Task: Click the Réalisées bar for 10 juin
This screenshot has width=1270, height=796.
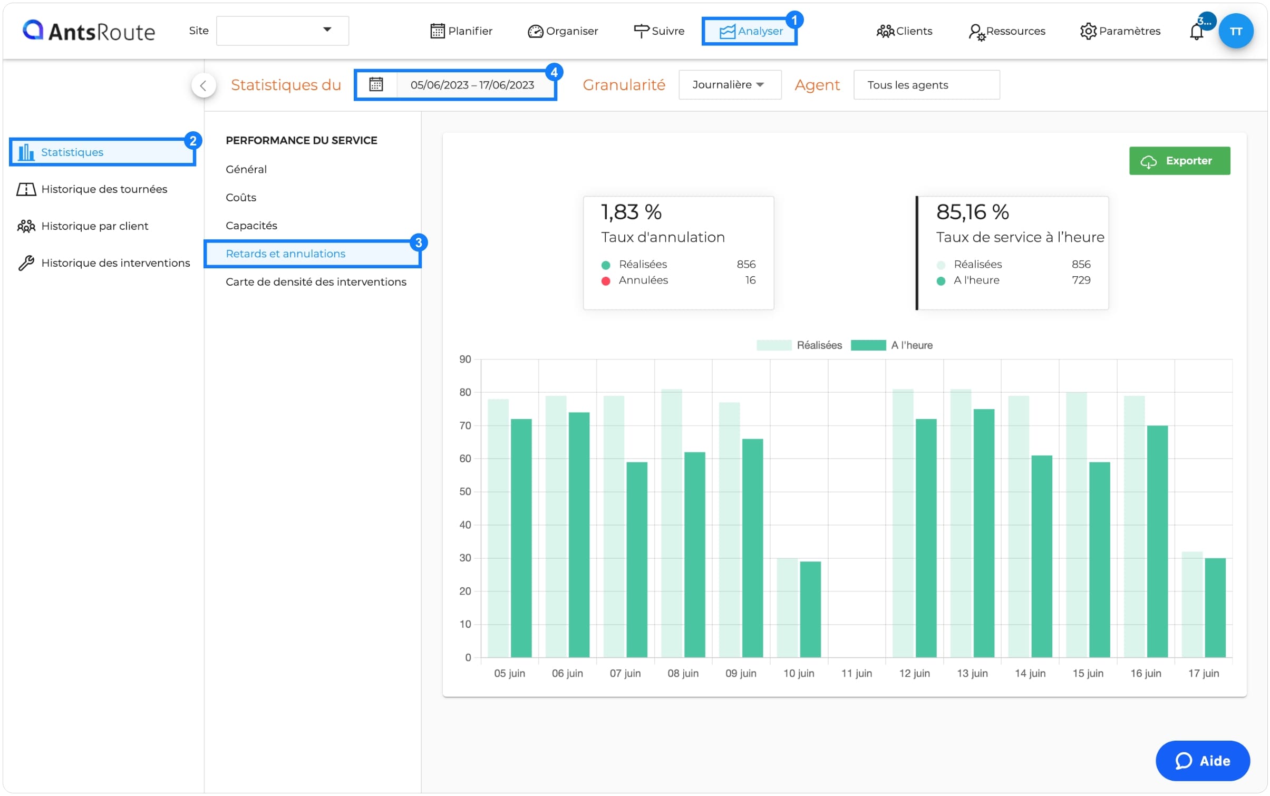Action: [787, 608]
